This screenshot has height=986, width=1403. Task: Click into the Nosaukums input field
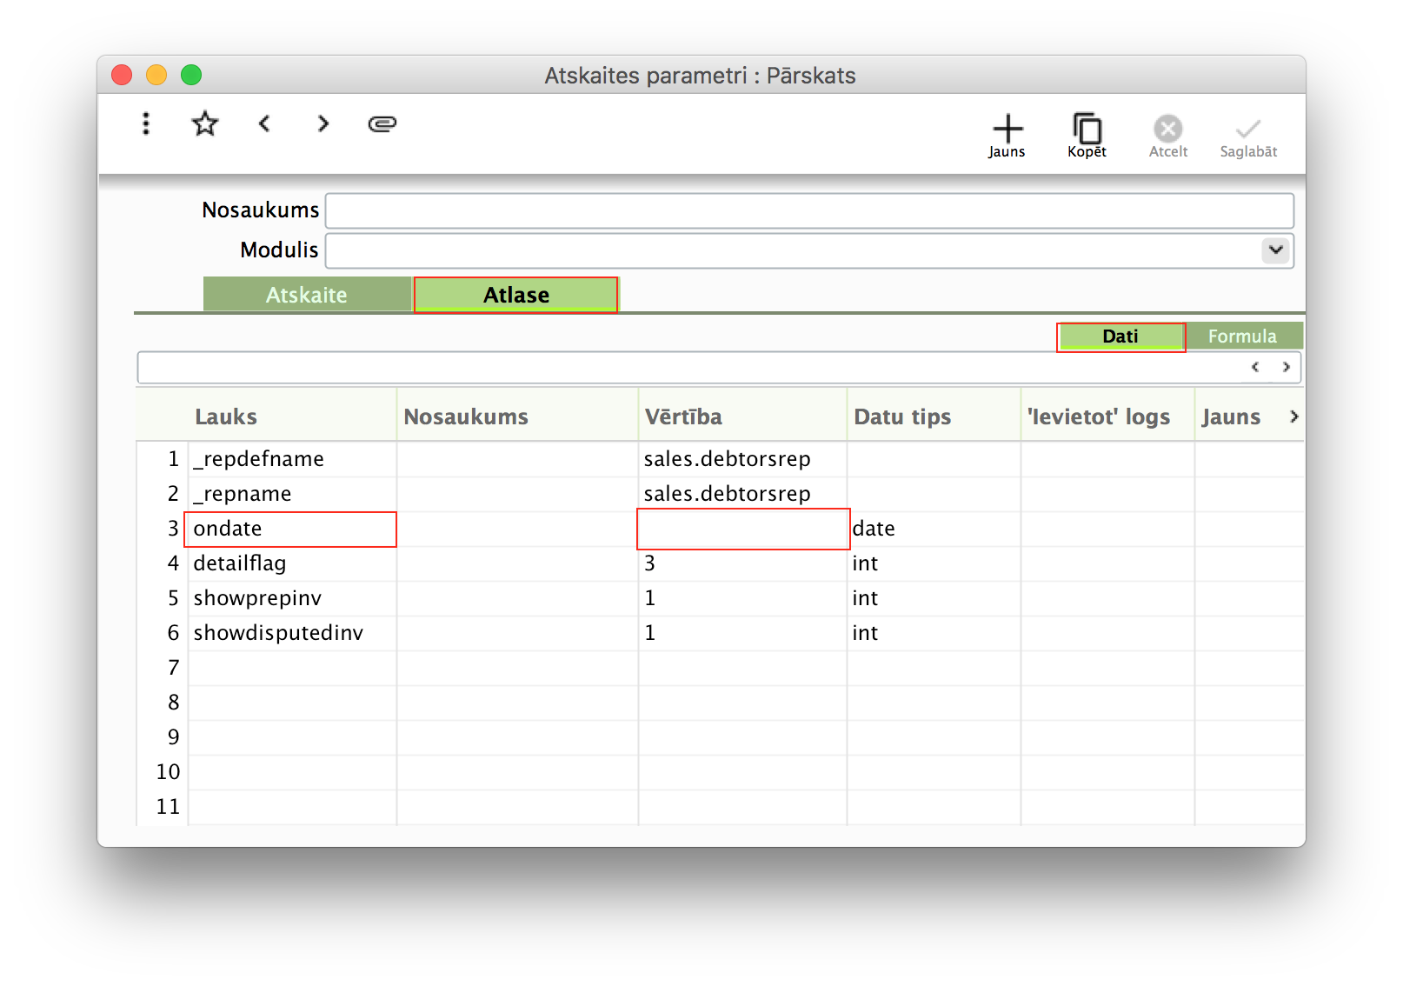coord(809,210)
